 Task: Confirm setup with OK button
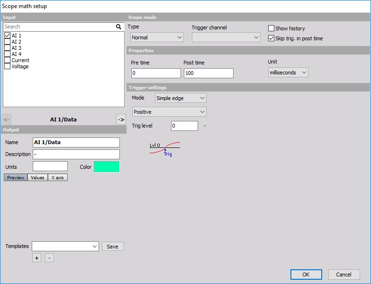[x=306, y=275]
